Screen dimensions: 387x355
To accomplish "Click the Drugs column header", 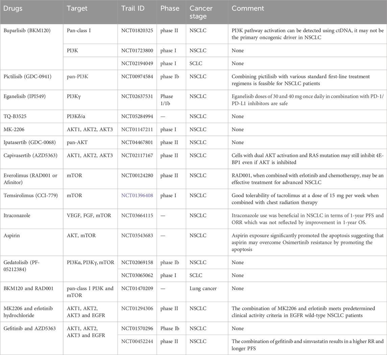I will pyautogui.click(x=14, y=8).
